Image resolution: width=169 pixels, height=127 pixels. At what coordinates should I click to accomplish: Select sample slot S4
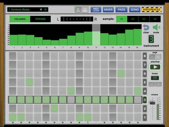pos(155,19)
